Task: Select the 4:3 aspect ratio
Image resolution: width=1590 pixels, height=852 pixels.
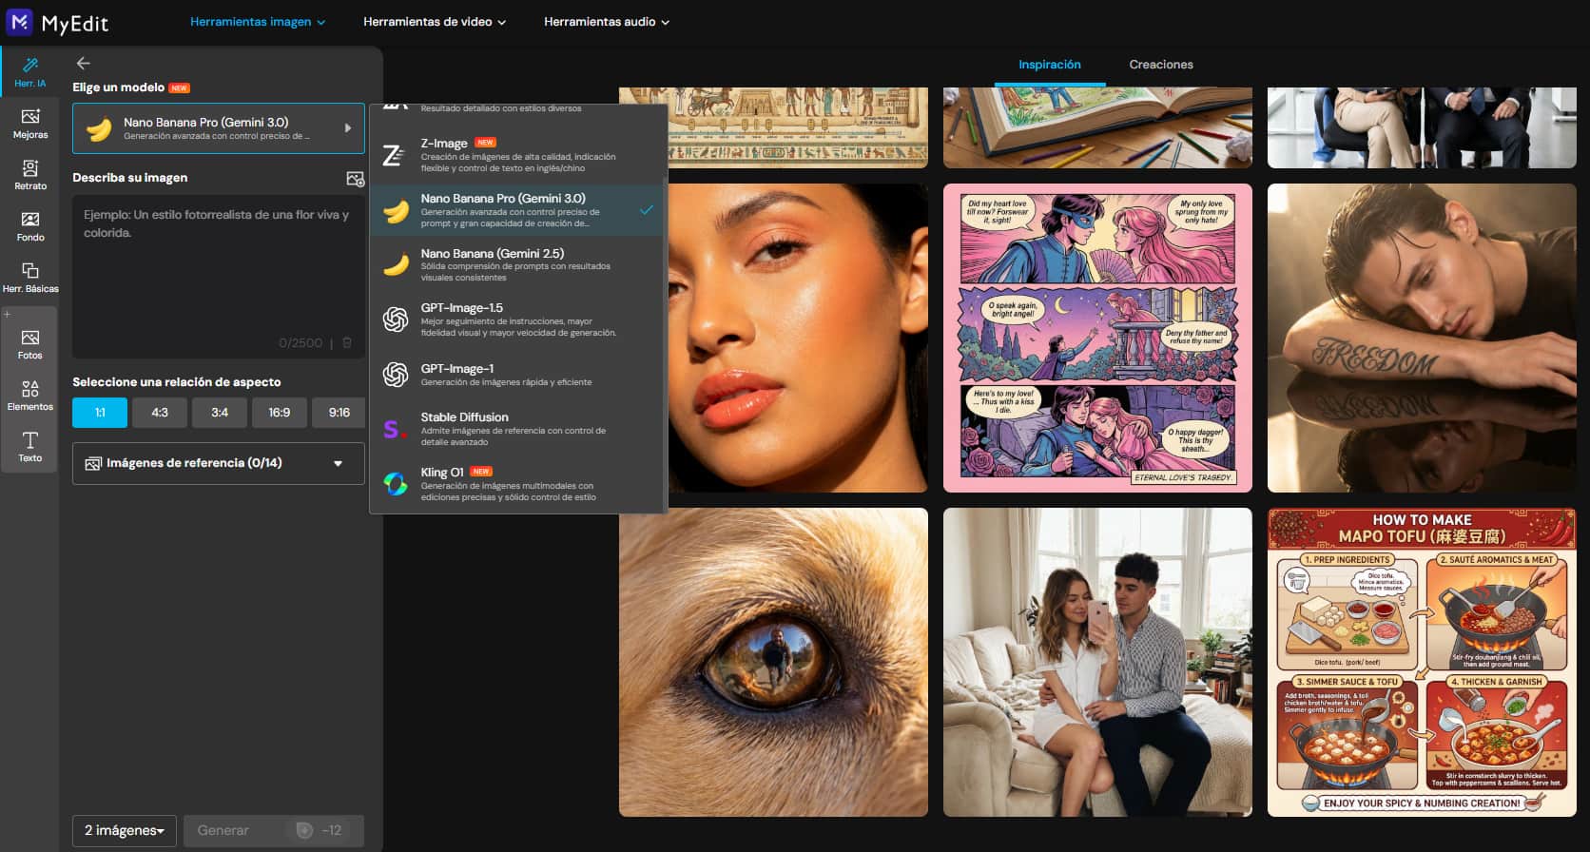Action: (160, 413)
